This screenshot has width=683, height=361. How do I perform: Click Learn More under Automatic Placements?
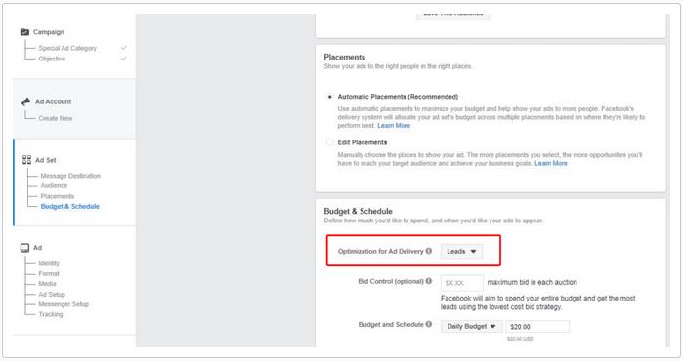tap(394, 125)
